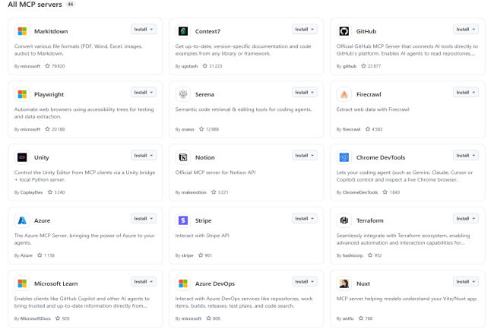Image resolution: width=494 pixels, height=329 pixels.
Task: Click the Context7 server icon
Action: click(183, 31)
